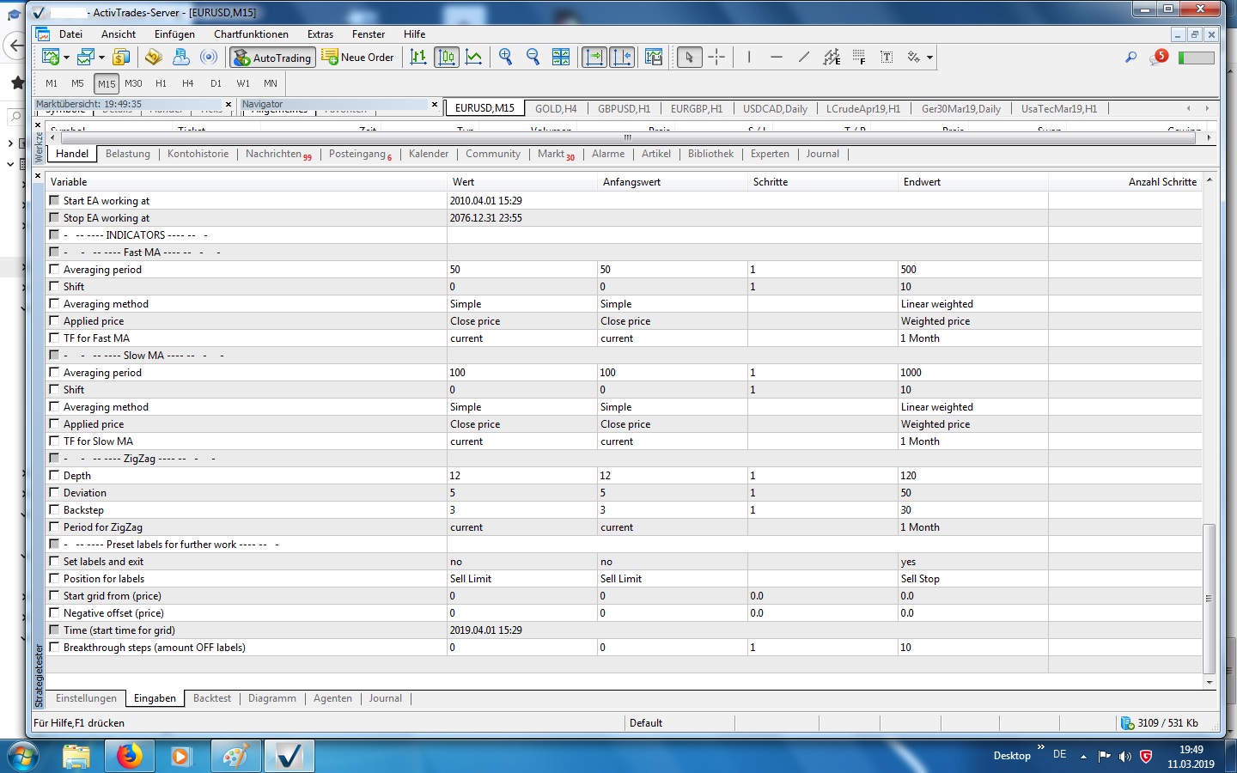This screenshot has width=1237, height=773.
Task: Close the Navigator panel
Action: [x=435, y=104]
